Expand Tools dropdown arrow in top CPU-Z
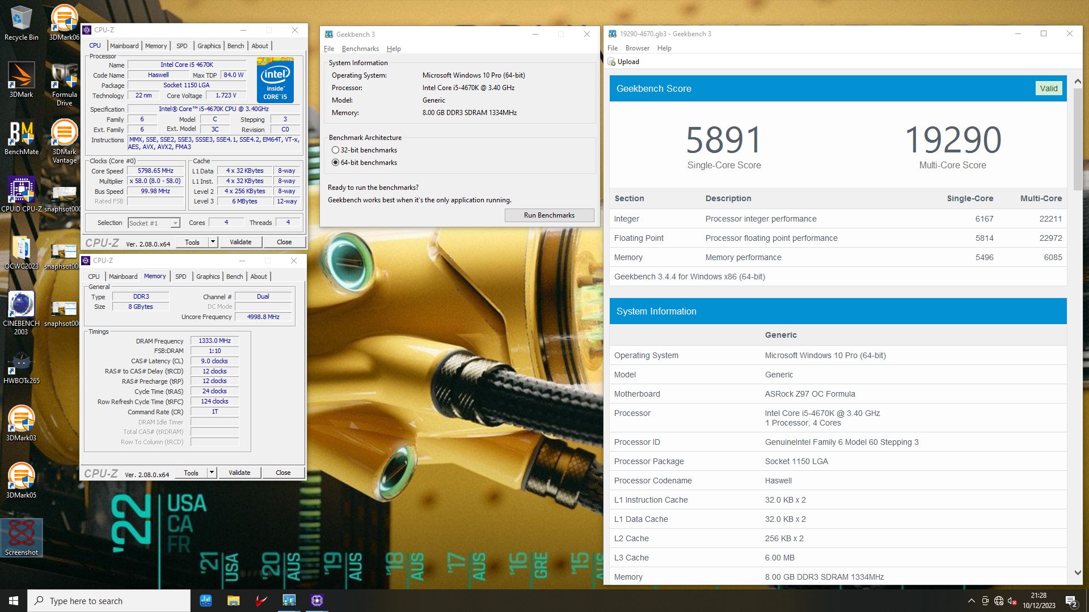 (213, 242)
